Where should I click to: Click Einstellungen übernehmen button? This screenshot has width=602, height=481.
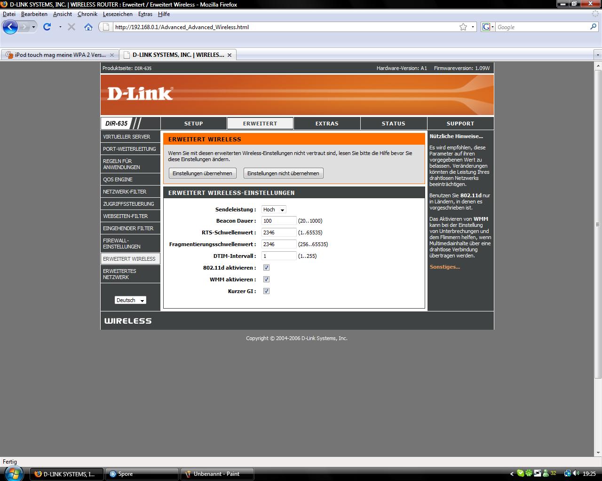click(x=202, y=173)
